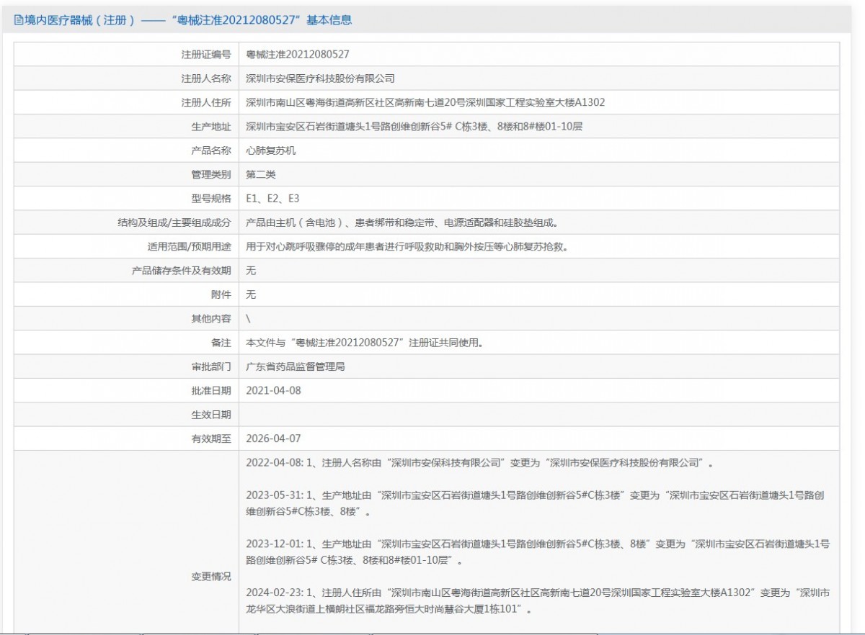Click the document icon in the page header
This screenshot has height=635, width=865.
(x=18, y=20)
